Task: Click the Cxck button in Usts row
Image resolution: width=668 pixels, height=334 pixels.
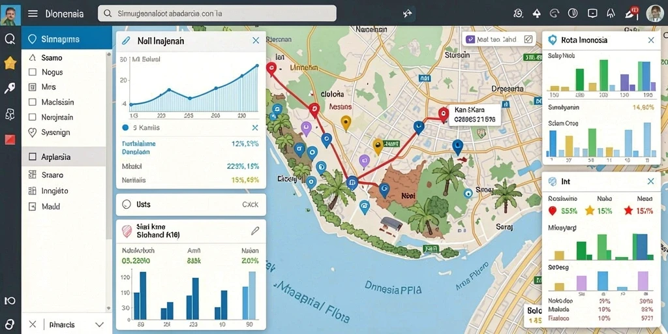Action: (250, 204)
